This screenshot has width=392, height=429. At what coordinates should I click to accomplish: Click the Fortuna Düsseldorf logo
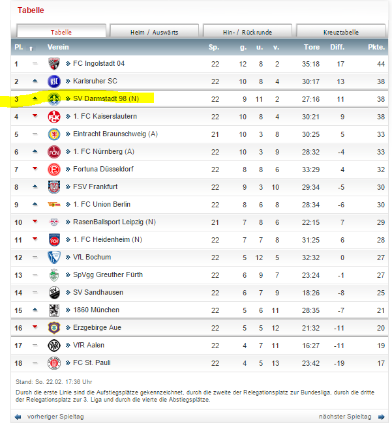pos(54,170)
